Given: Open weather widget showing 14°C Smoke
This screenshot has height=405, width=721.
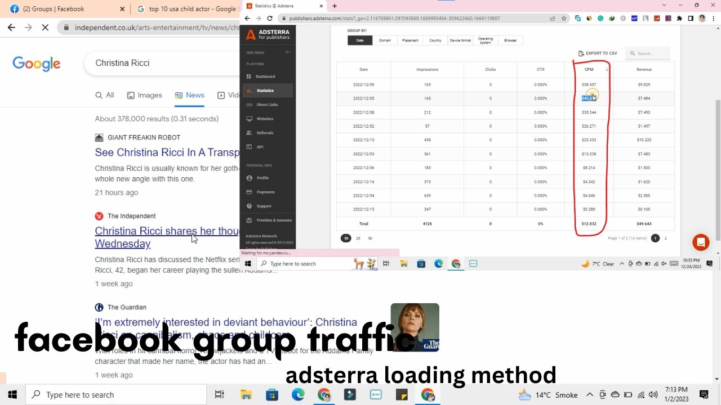Looking at the screenshot, I should (x=548, y=395).
